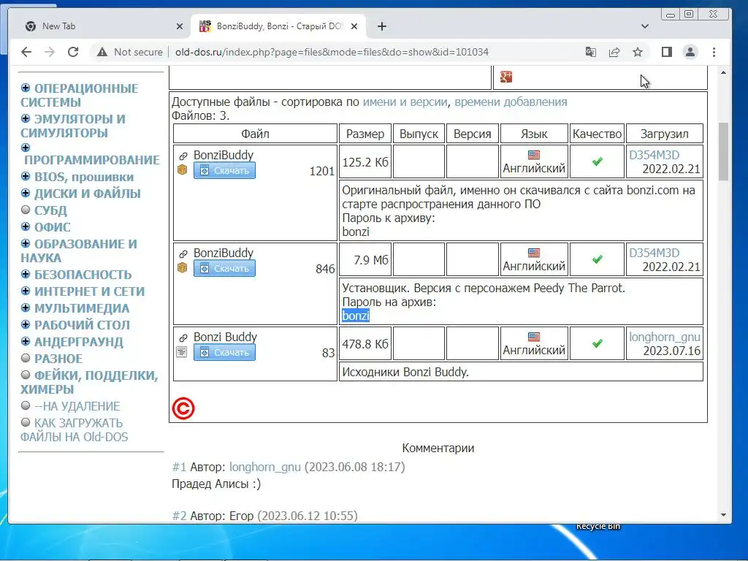Open the МУЛЬТИМЕДИА category

pyautogui.click(x=82, y=308)
